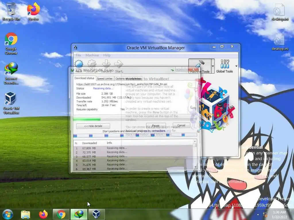The height and width of the screenshot is (220, 294).
Task: Expand the Global Tools dropdown arrow
Action: tap(236, 66)
